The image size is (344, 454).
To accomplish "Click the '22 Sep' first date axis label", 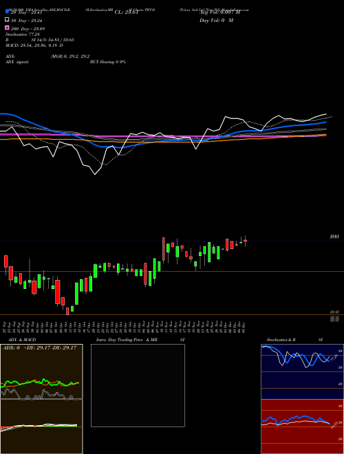I will [5, 327].
